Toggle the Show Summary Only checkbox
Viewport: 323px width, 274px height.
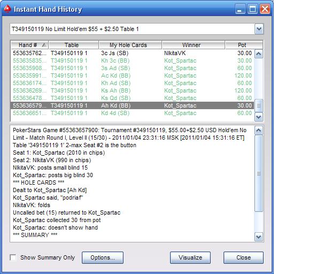click(13, 257)
